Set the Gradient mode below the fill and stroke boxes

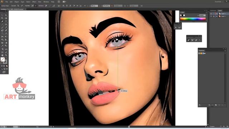tap(4, 66)
